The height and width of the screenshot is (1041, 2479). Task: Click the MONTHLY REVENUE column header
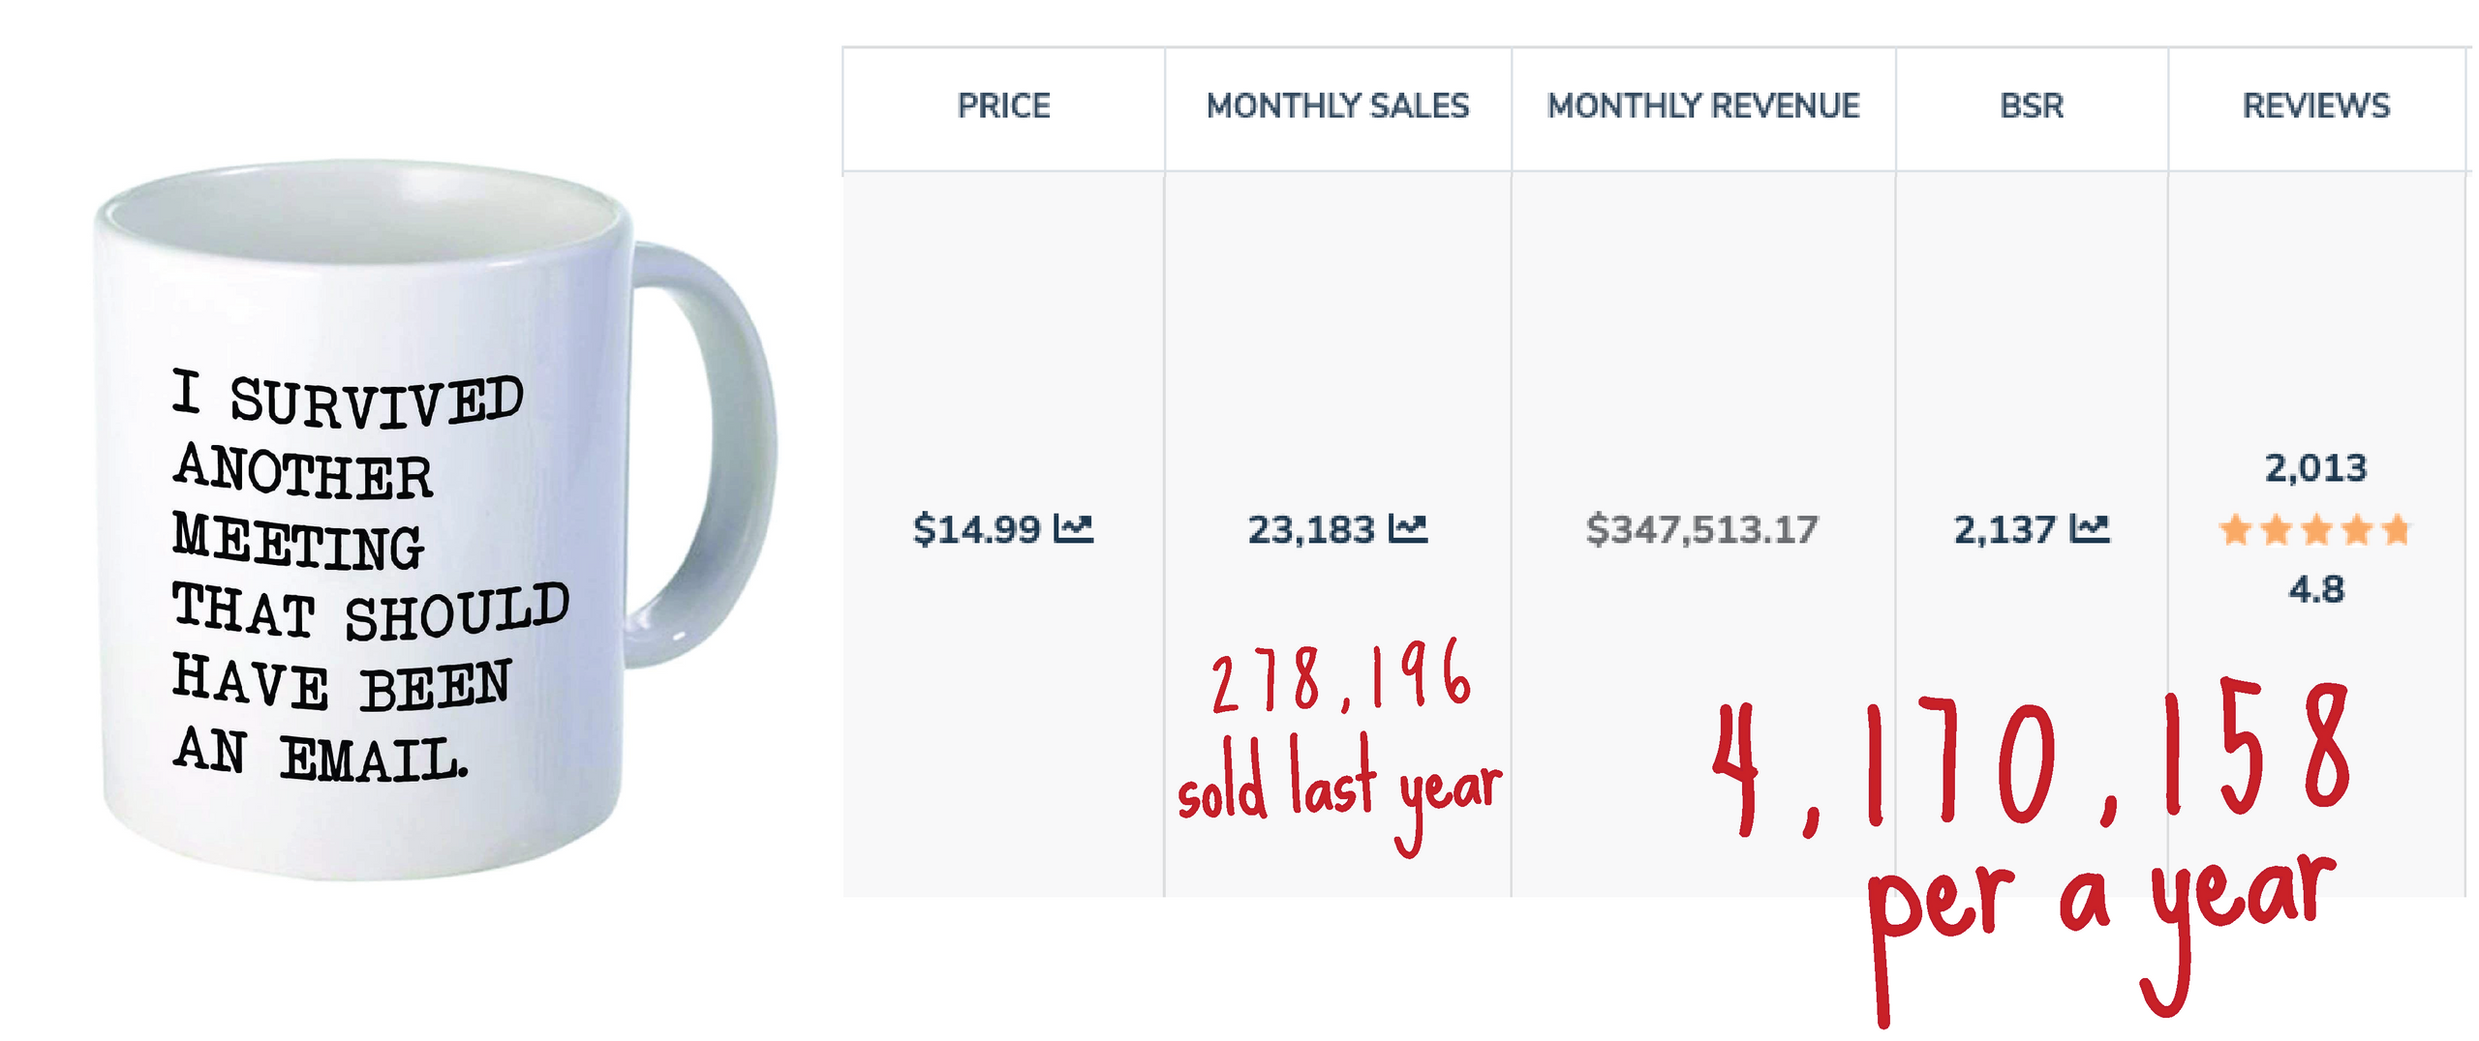point(1703,105)
